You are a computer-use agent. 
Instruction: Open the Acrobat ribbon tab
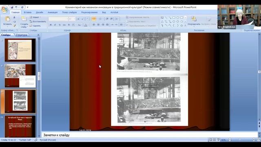coord(114,12)
